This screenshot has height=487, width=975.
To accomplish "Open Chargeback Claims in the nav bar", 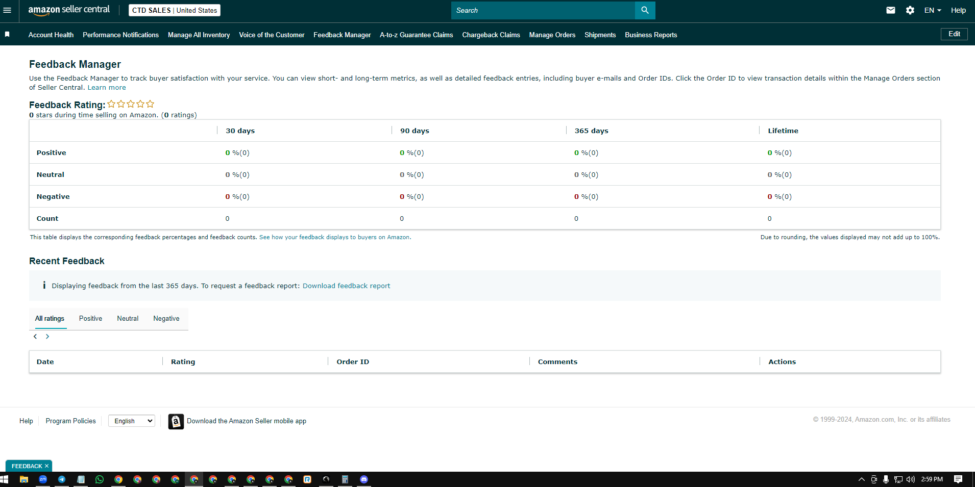I will pos(491,35).
